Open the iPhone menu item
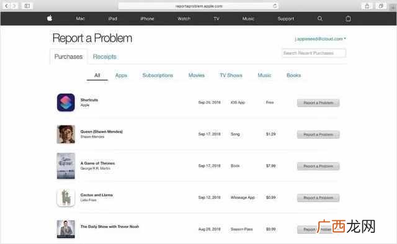397x244 pixels. 147,19
